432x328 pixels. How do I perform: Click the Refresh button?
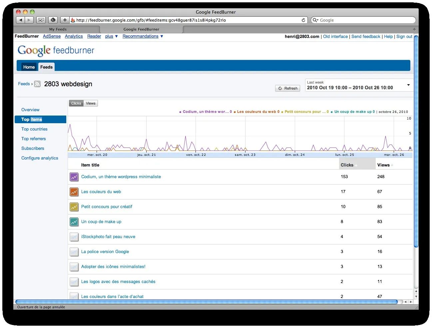(x=288, y=88)
